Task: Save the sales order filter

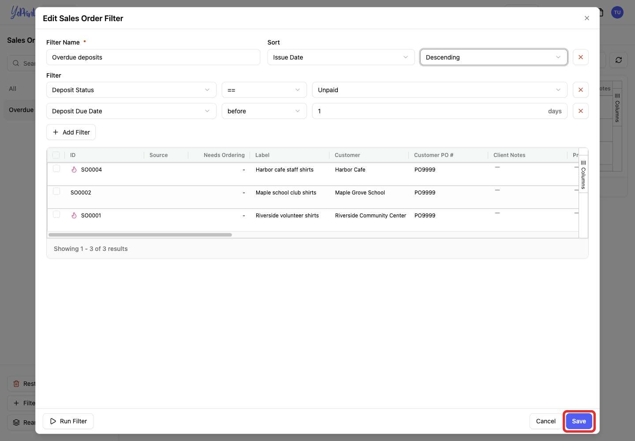Action: [579, 421]
